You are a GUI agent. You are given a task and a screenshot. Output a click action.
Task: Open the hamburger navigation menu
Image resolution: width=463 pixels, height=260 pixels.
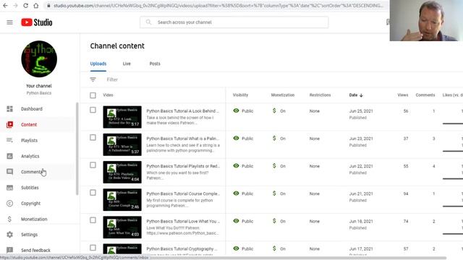coord(9,22)
